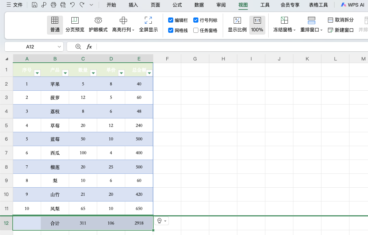Open the 会员专享 tab
The image size is (368, 235).
[290, 5]
